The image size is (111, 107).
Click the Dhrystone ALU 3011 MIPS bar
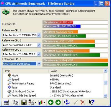click(x=69, y=41)
